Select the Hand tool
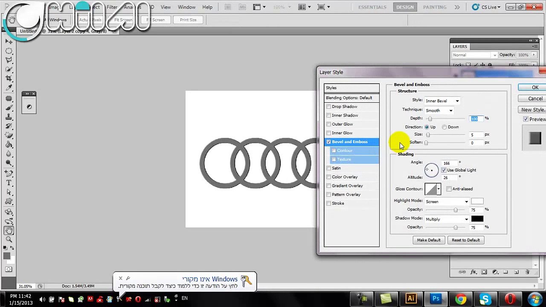Screen dimensions: 546x307 [x=9, y=231]
